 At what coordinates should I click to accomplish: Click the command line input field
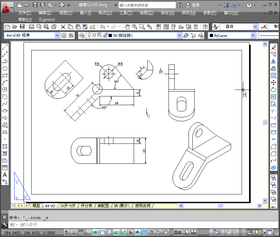pyautogui.click(x=143, y=224)
